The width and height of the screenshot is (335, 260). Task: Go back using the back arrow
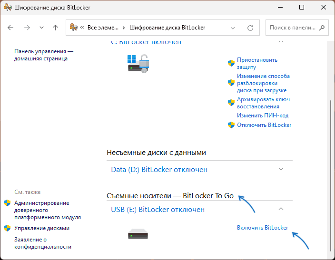[x=10, y=28]
